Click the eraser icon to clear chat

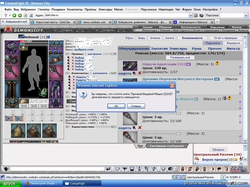click(x=117, y=169)
